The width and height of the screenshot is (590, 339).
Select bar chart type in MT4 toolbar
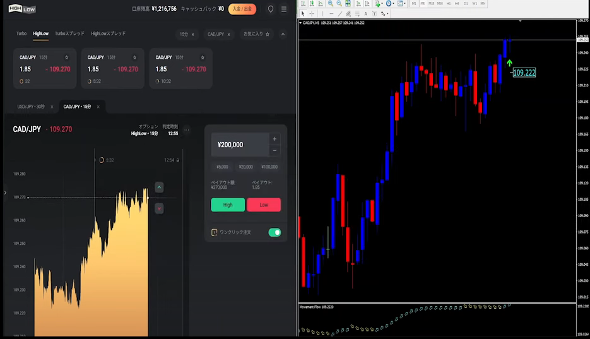click(x=304, y=3)
